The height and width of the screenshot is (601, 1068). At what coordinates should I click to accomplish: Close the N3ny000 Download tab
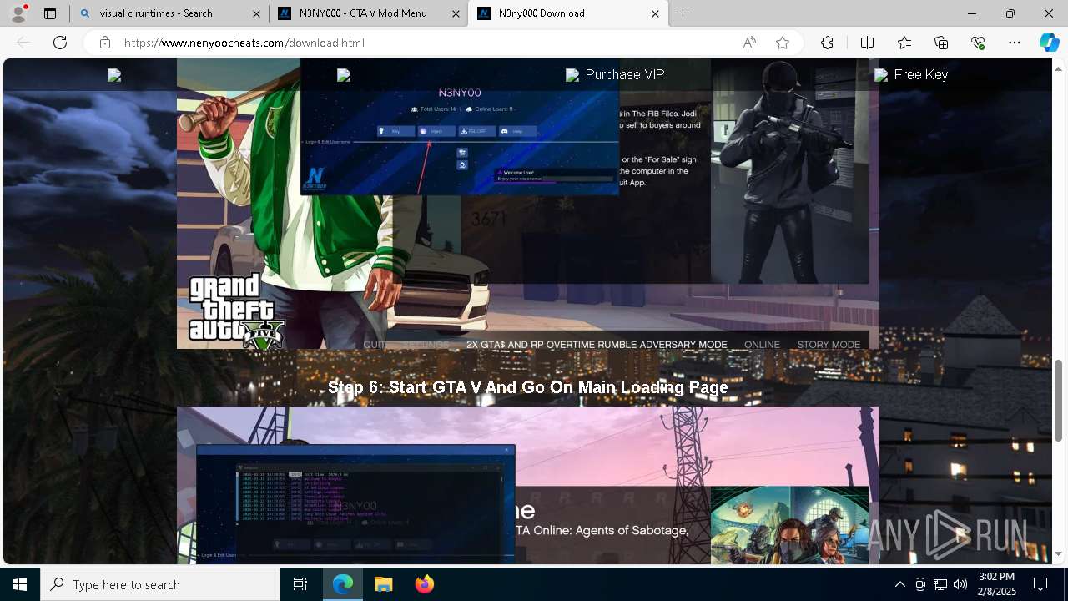(x=655, y=13)
